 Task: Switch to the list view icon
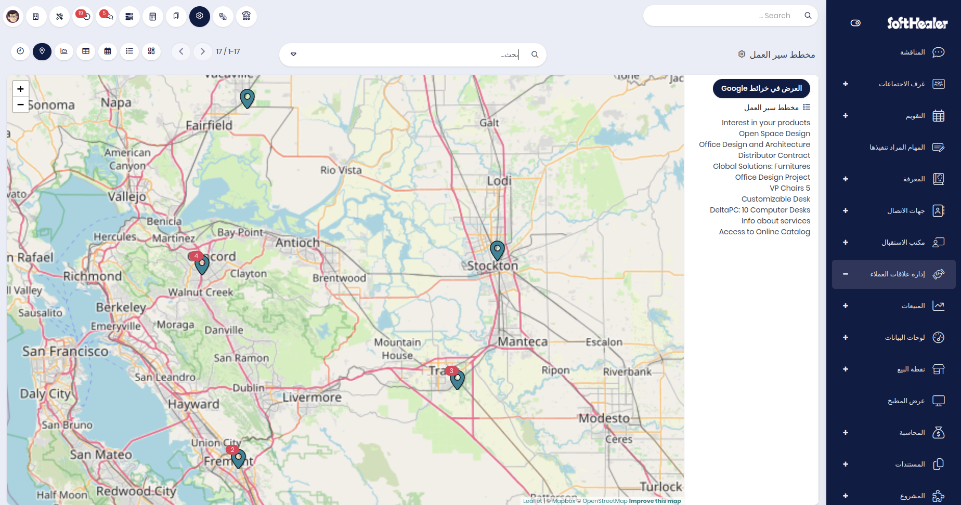129,51
